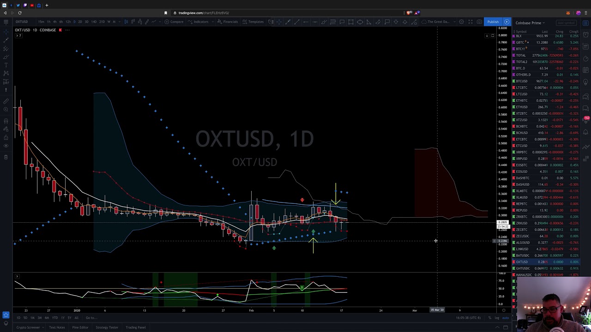Select the TOTAL row in the watchlist
This screenshot has width=591, height=332.
[x=545, y=55]
